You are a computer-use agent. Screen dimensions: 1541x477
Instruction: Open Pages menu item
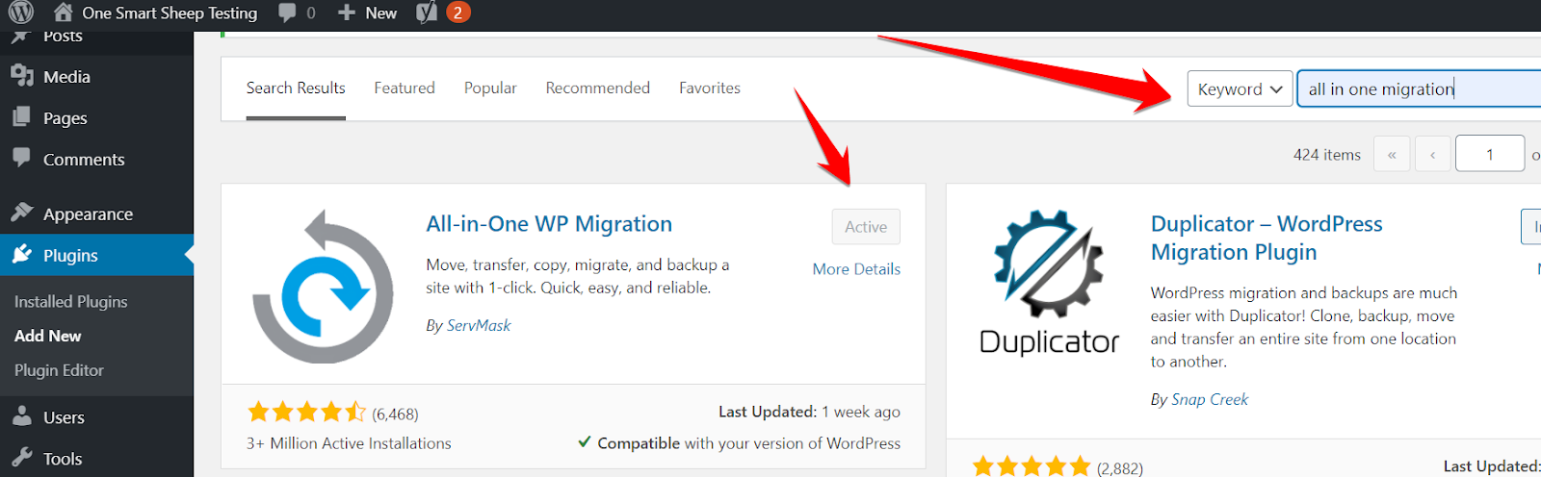point(65,118)
